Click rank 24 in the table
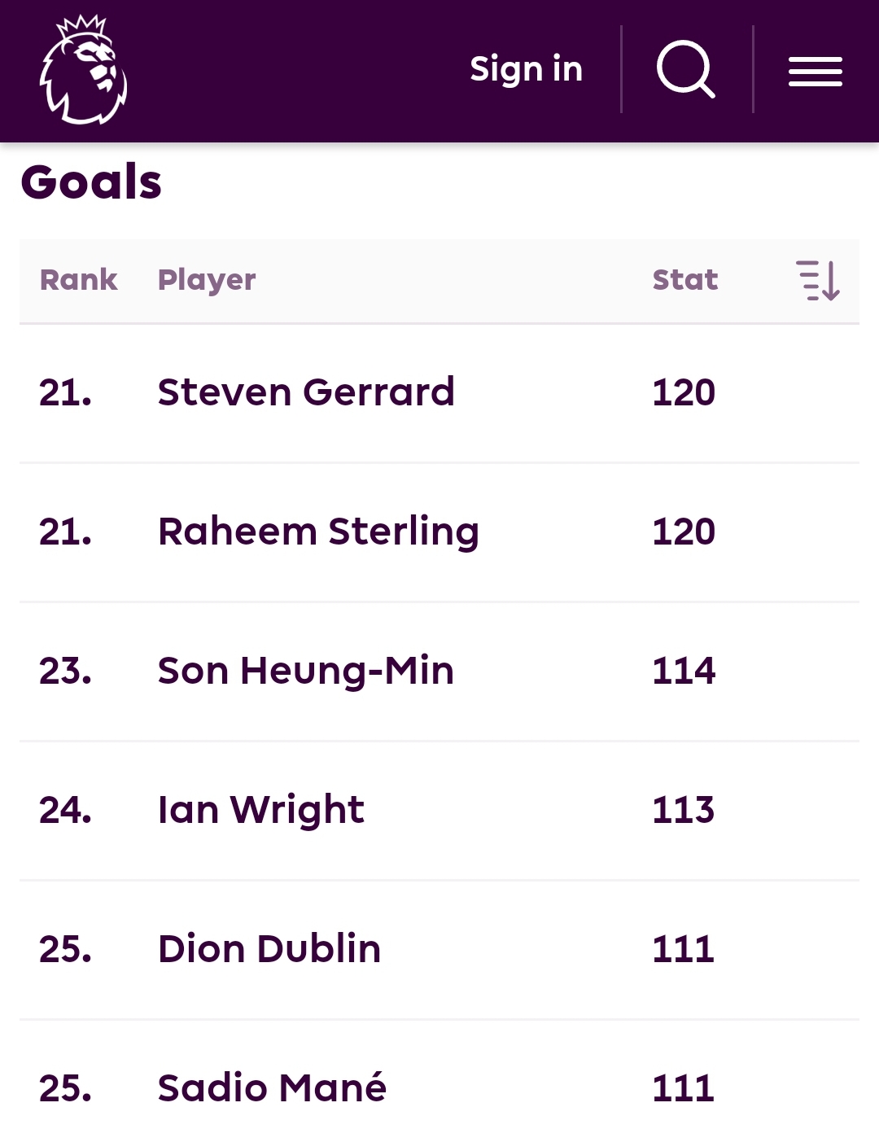879x1142 pixels. pyautogui.click(x=65, y=810)
